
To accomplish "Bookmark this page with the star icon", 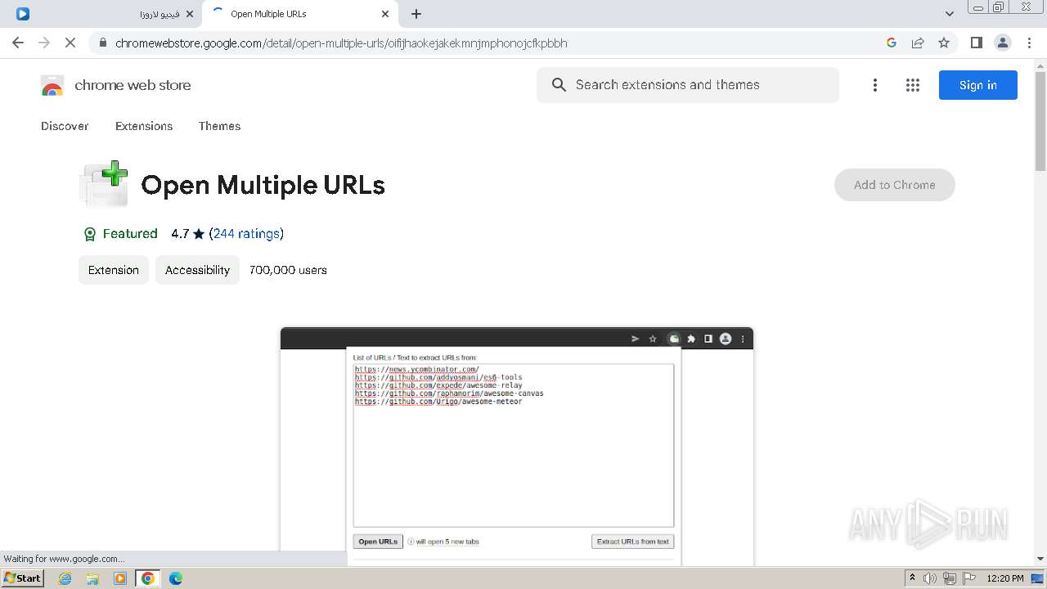I will point(944,43).
